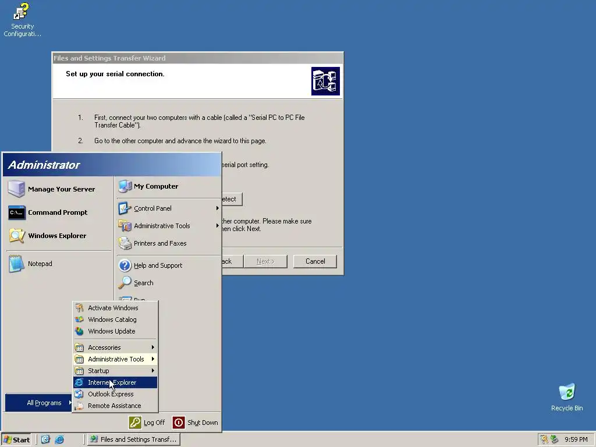The image size is (596, 447).
Task: Click the "Set up your serial connection." heading
Action: click(115, 74)
